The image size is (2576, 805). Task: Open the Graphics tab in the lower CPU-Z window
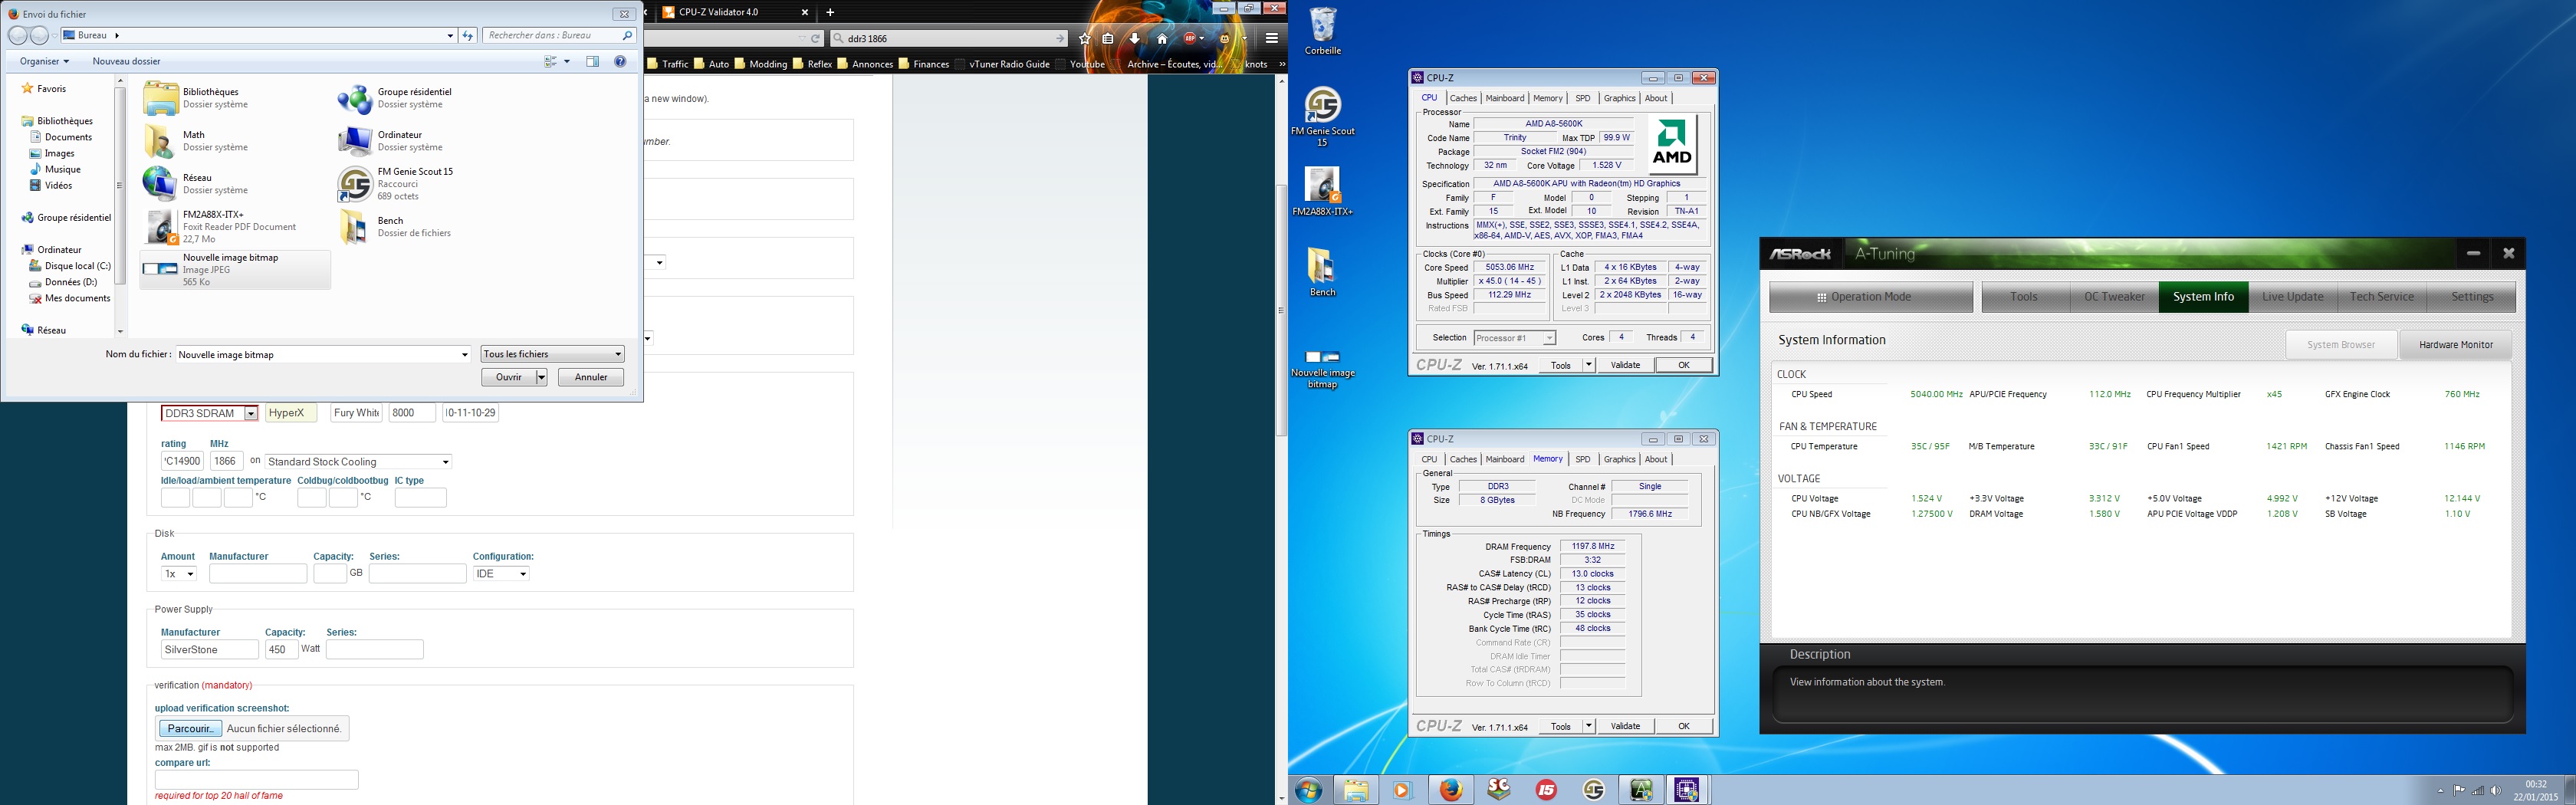(x=1619, y=459)
